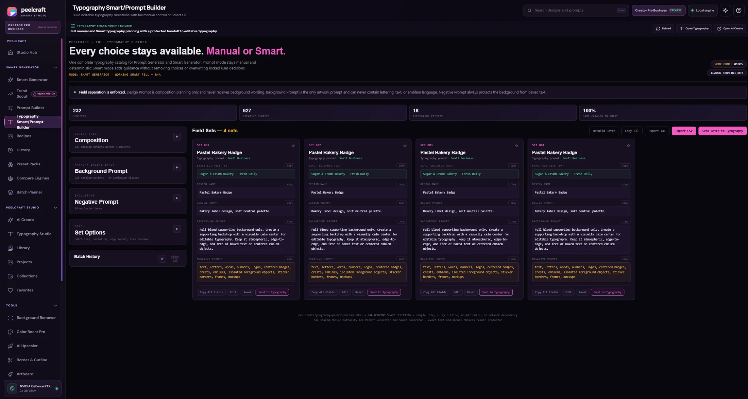
Task: Open AI Create icon
Action: click(11, 220)
